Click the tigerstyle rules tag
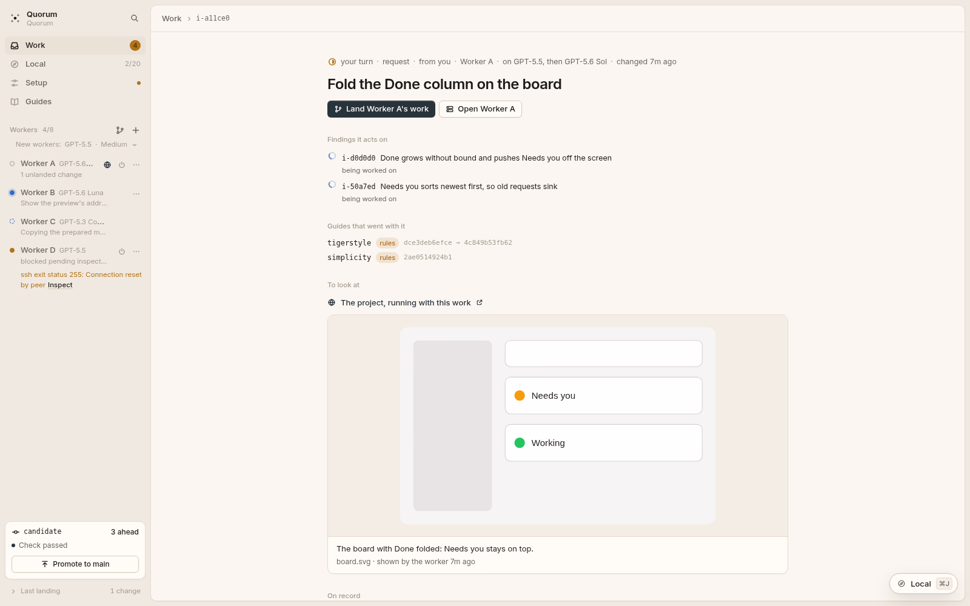This screenshot has height=606, width=970. 387,243
